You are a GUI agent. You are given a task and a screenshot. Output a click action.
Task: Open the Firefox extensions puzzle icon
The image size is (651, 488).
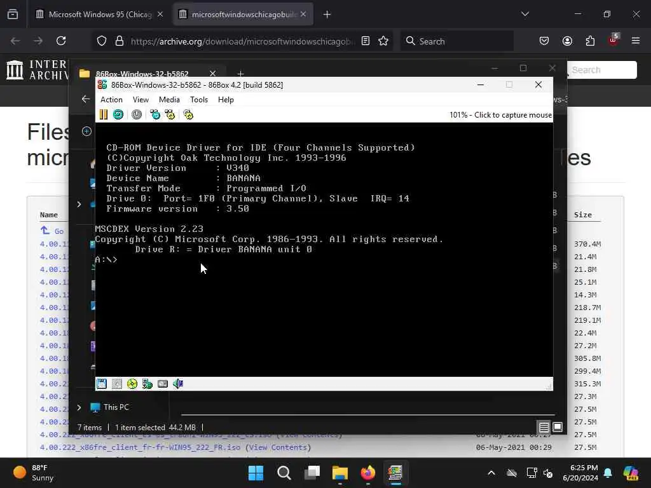point(590,41)
